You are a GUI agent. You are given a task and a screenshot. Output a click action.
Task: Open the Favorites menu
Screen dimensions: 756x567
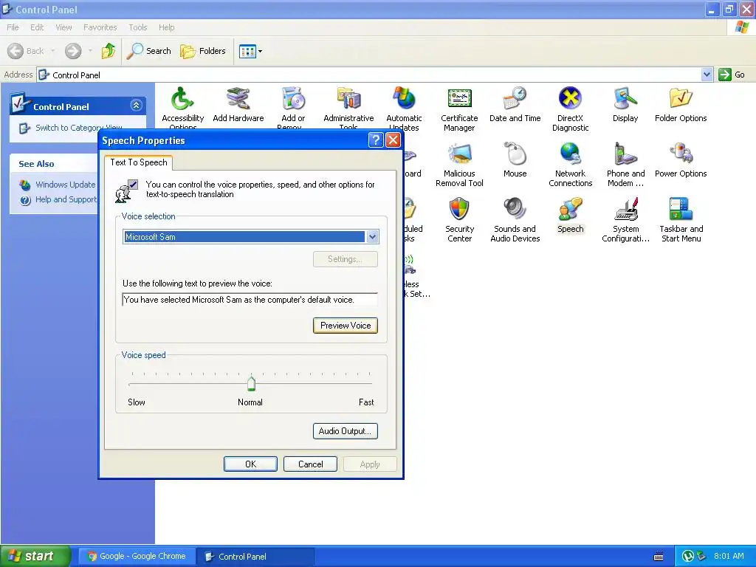(100, 27)
